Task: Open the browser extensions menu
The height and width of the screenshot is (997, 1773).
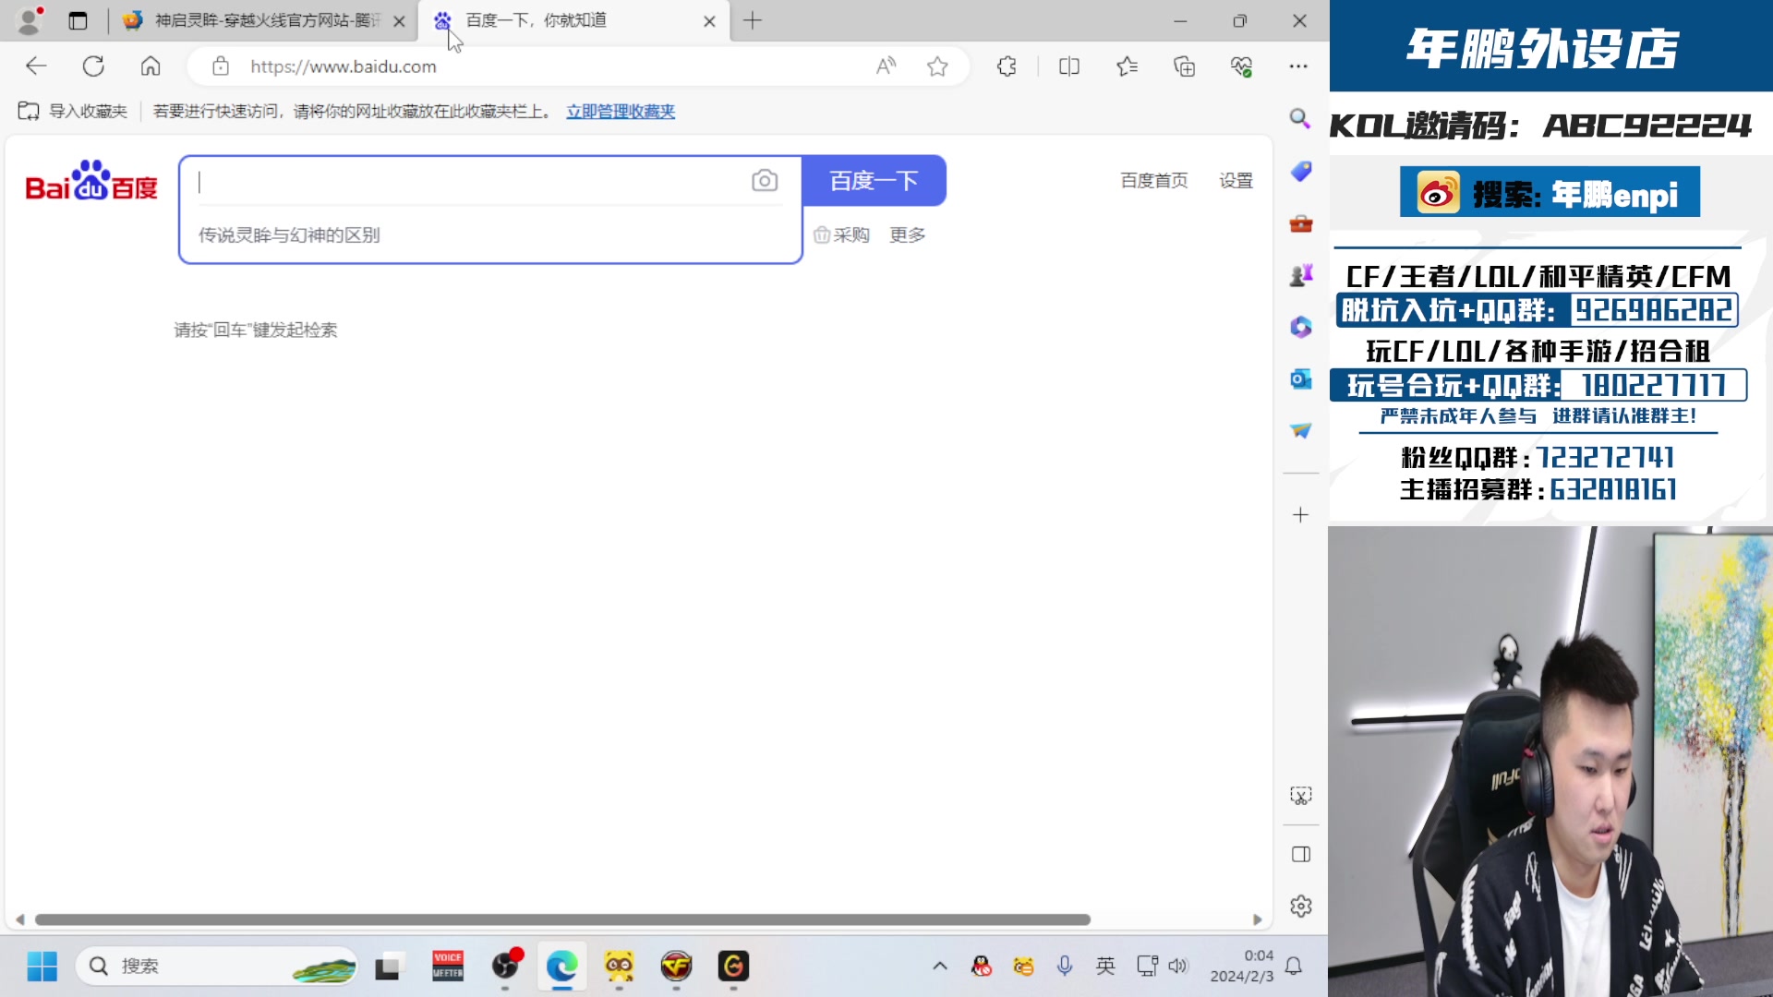Action: point(1007,66)
